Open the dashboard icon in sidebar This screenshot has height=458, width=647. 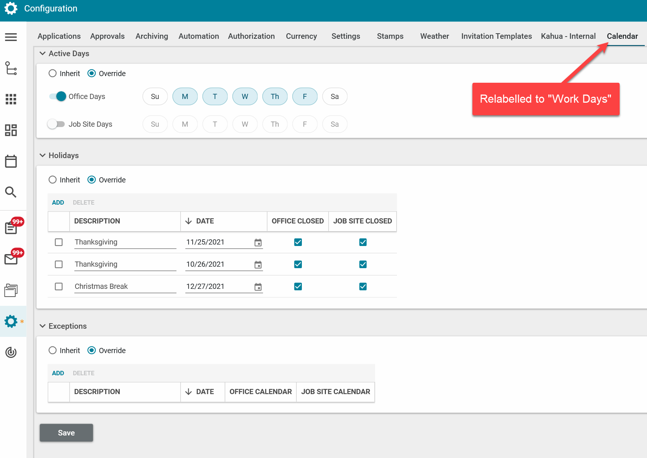[11, 130]
